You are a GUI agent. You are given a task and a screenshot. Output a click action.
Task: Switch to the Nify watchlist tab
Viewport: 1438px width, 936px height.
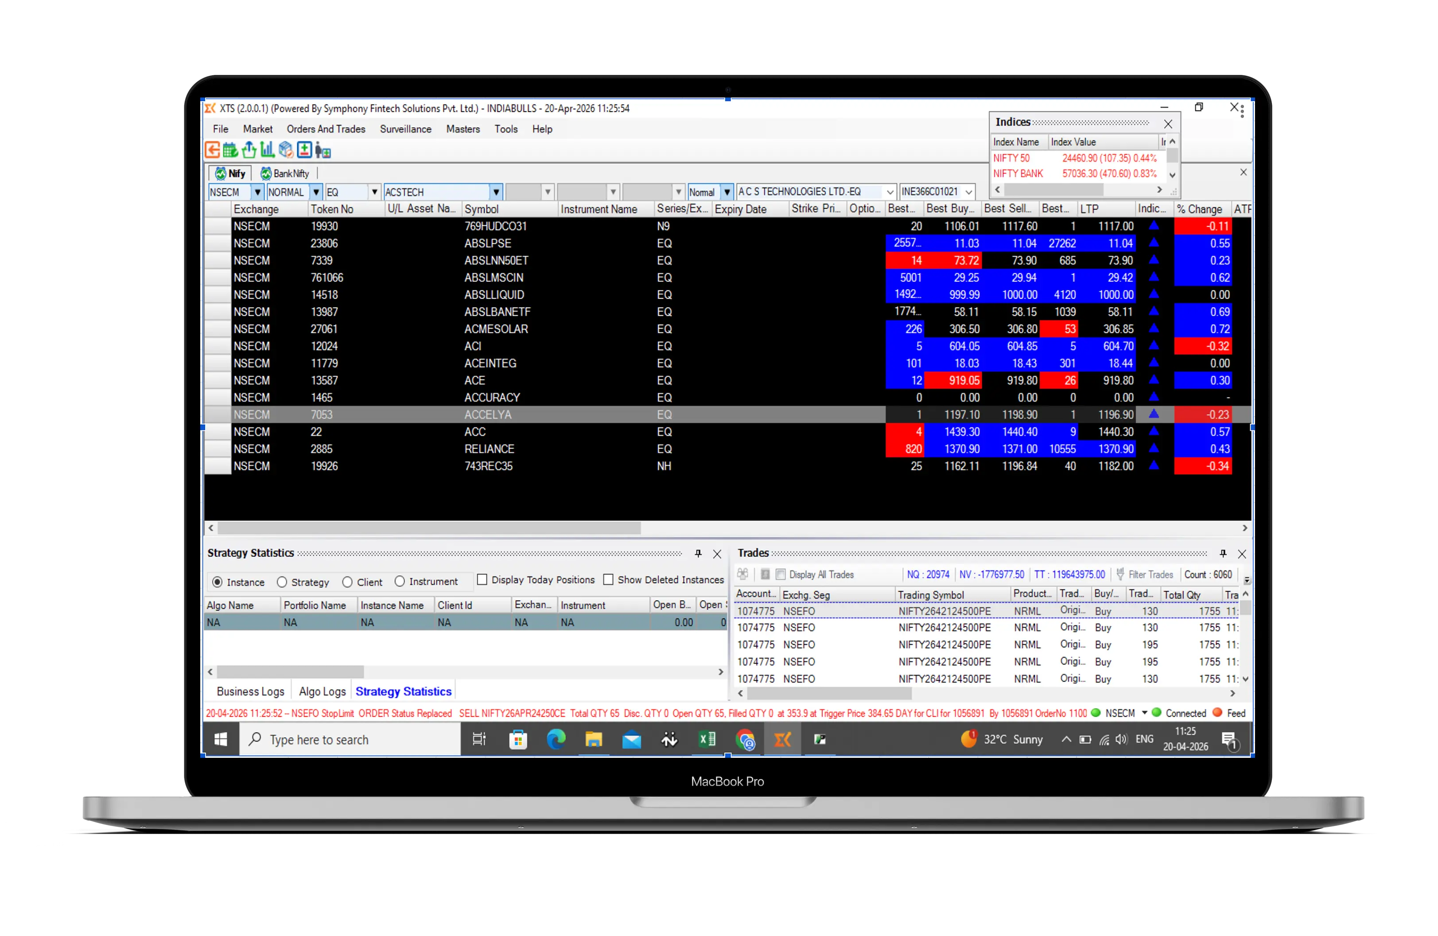231,173
